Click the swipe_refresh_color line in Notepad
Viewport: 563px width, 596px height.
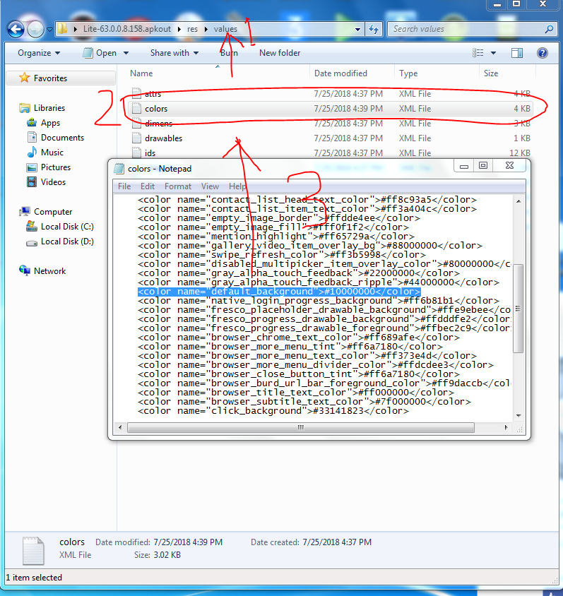(x=282, y=255)
